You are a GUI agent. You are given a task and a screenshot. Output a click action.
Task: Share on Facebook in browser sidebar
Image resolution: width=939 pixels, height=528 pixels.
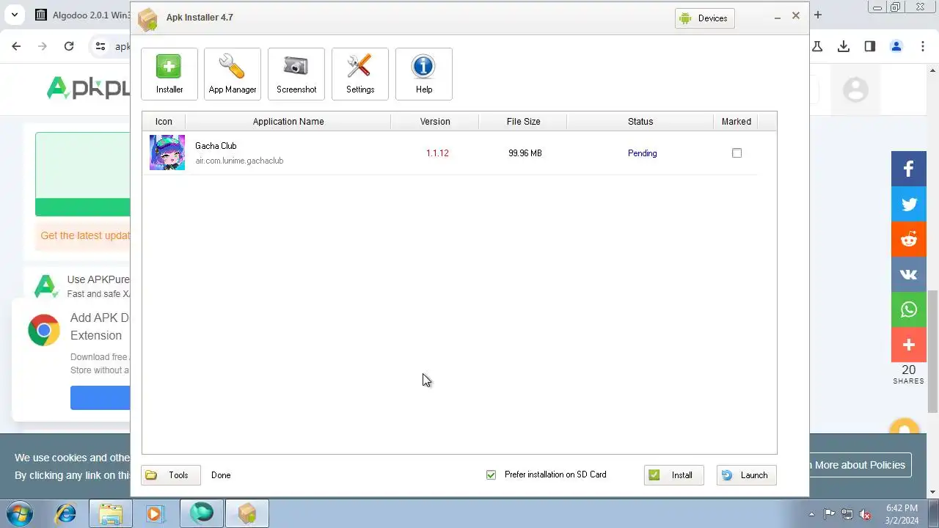[x=909, y=169]
